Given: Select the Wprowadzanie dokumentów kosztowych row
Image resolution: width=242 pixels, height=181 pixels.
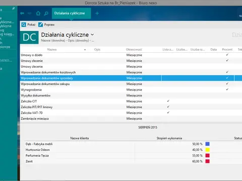Looking at the screenshot, I should (x=131, y=72).
